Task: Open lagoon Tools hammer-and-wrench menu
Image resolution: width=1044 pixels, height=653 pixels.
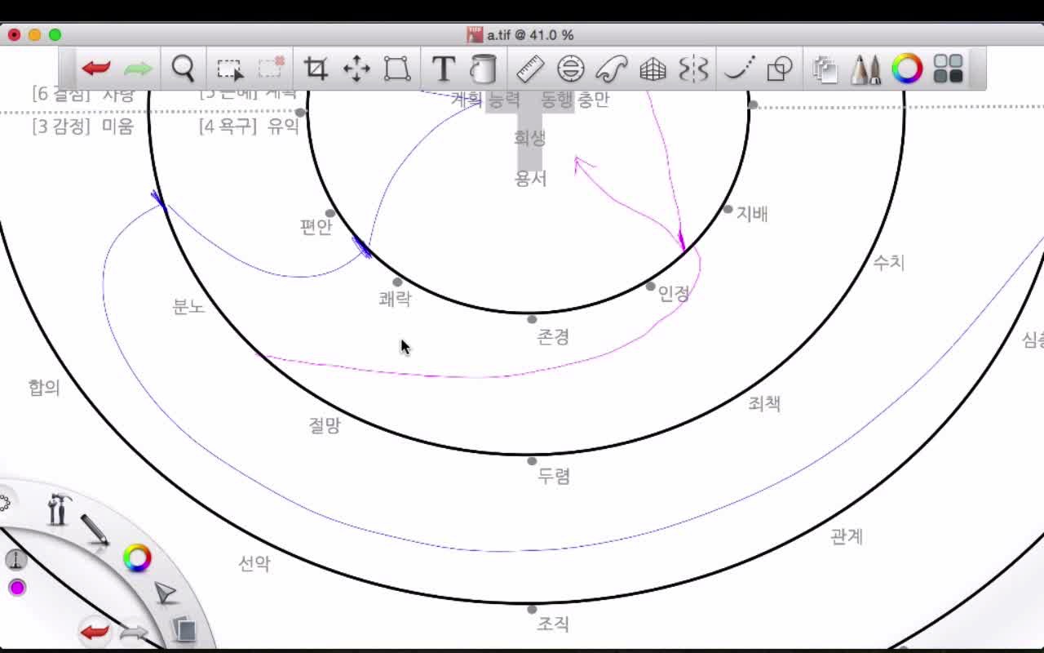Action: pos(59,509)
